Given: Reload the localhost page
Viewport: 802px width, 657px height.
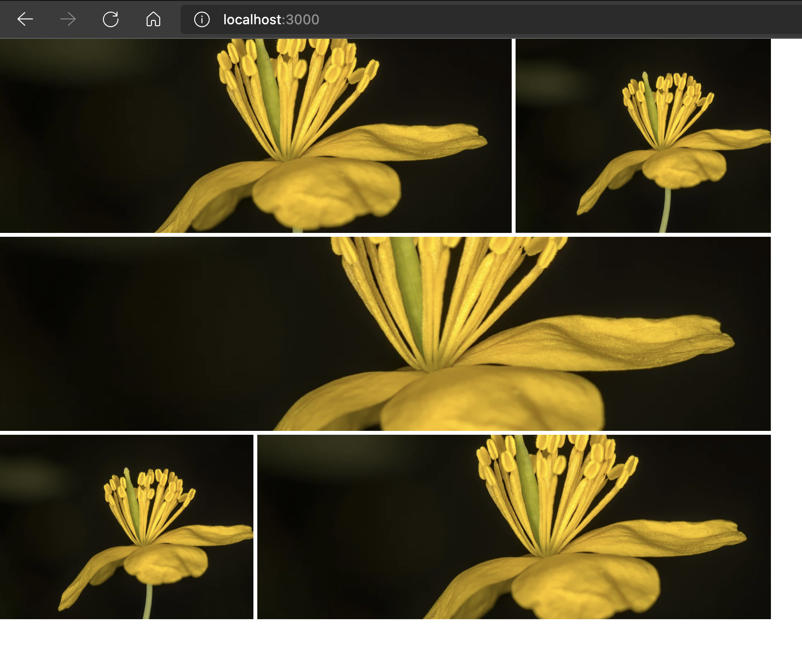Looking at the screenshot, I should [111, 19].
